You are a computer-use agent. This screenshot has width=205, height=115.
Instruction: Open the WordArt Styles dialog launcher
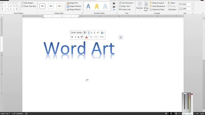117,13
